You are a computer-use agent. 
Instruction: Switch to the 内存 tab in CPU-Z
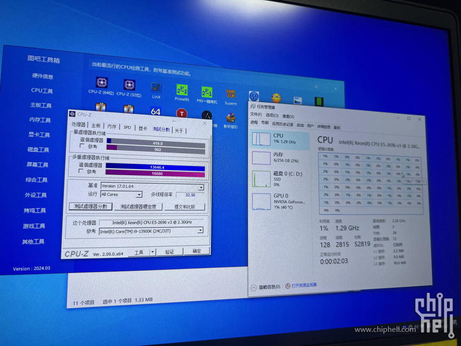pyautogui.click(x=112, y=127)
